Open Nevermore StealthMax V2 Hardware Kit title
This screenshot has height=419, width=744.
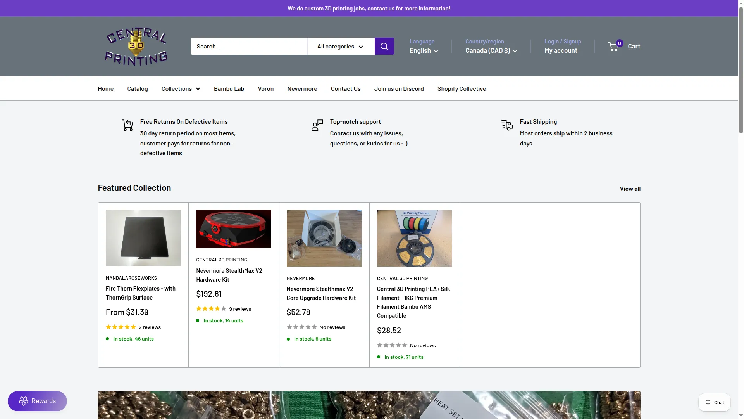click(229, 275)
